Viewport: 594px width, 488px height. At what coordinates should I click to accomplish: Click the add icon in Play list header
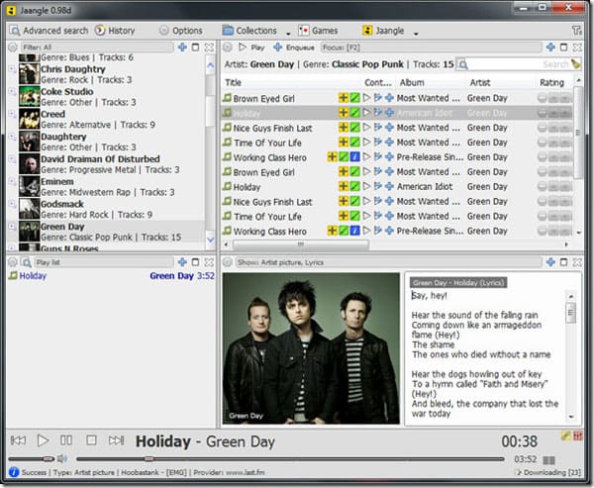(x=182, y=262)
